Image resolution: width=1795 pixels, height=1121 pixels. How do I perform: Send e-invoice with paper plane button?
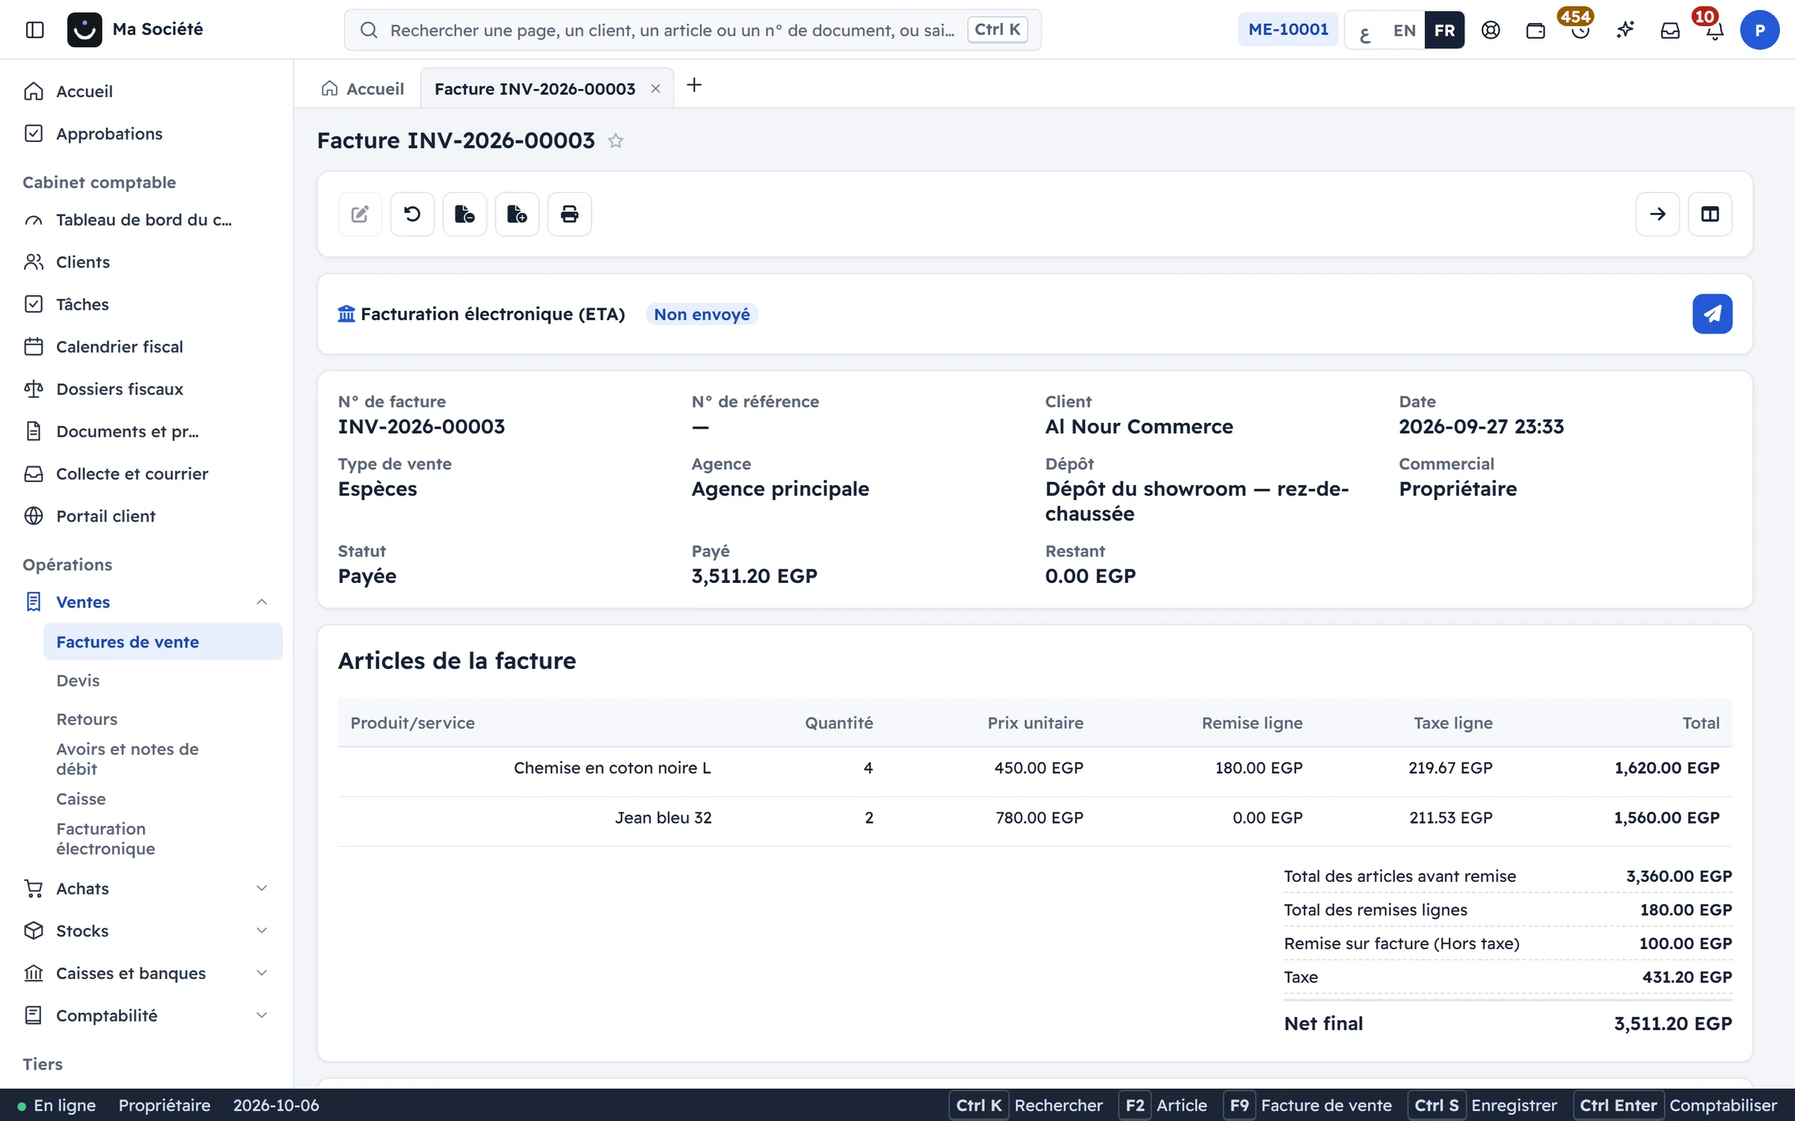point(1712,314)
